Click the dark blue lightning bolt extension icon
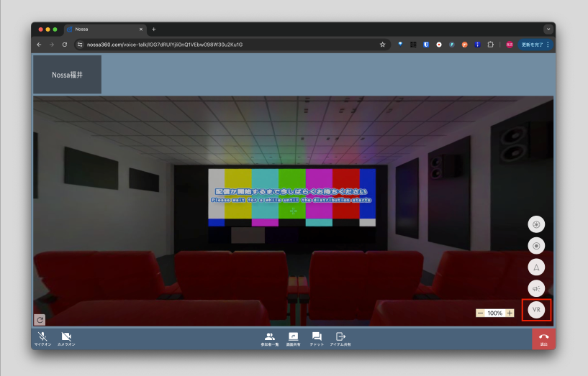This screenshot has width=588, height=376. [452, 45]
